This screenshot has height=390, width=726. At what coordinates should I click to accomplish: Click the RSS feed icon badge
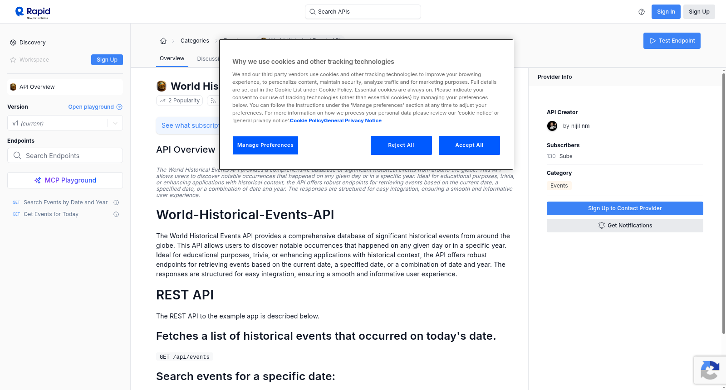click(x=213, y=101)
